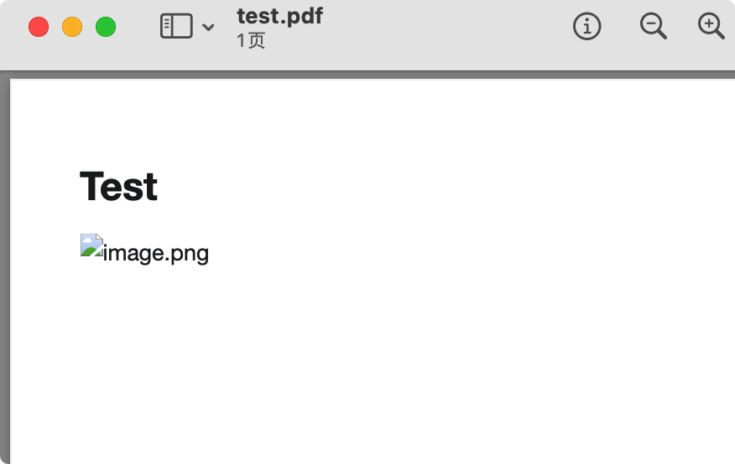Viewport: 735px width, 464px height.
Task: Open the sidebar view options chevron
Action: [x=208, y=27]
